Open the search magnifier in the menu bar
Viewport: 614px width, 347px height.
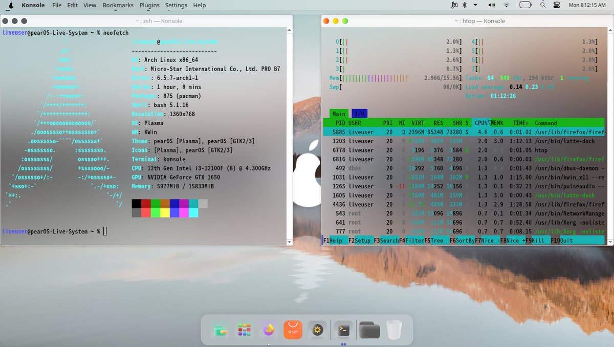pyautogui.click(x=542, y=5)
